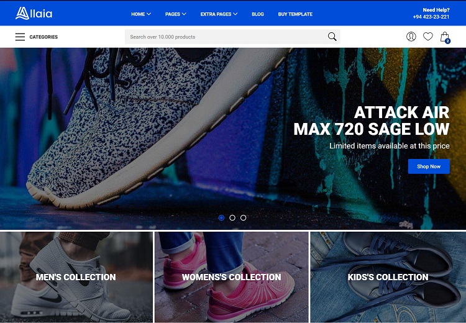Screen dimensions: 466x323
Task: Click the phone number +94 423-23-221
Action: (431, 17)
